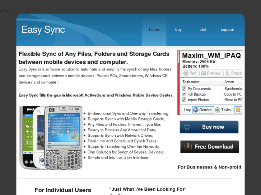Click the HP iPAQ phone image
261x195 pixels.
point(64,138)
